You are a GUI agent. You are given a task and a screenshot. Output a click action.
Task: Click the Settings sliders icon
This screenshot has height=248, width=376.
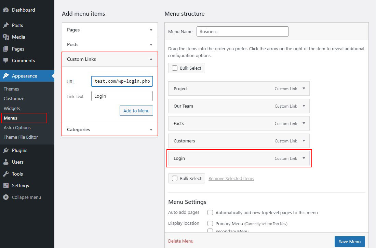[x=6, y=185]
